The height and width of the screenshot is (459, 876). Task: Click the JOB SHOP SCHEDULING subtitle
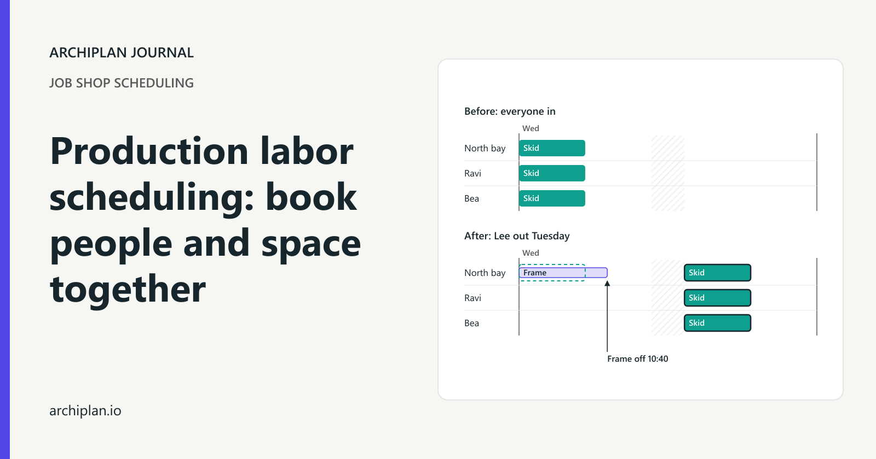click(122, 83)
